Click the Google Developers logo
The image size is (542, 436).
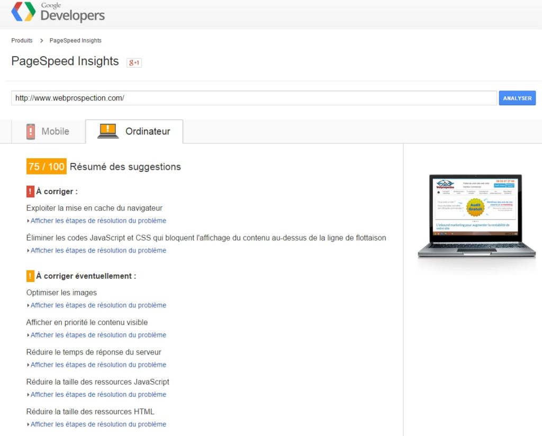(x=58, y=12)
